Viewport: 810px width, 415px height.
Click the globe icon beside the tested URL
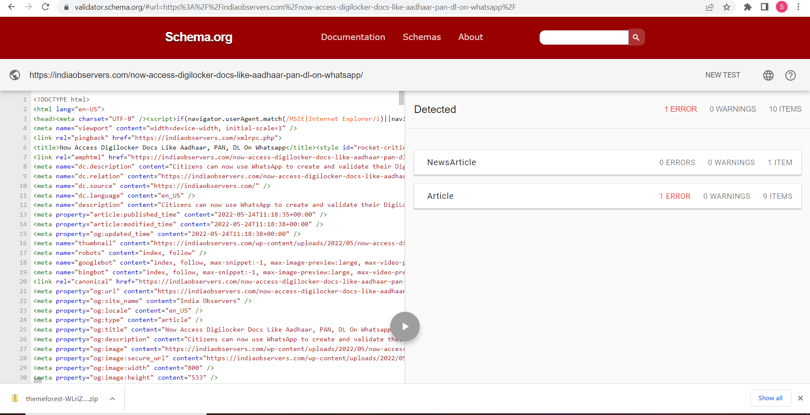[x=15, y=75]
